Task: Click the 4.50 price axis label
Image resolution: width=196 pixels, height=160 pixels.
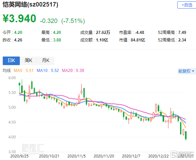Action: click(12, 122)
